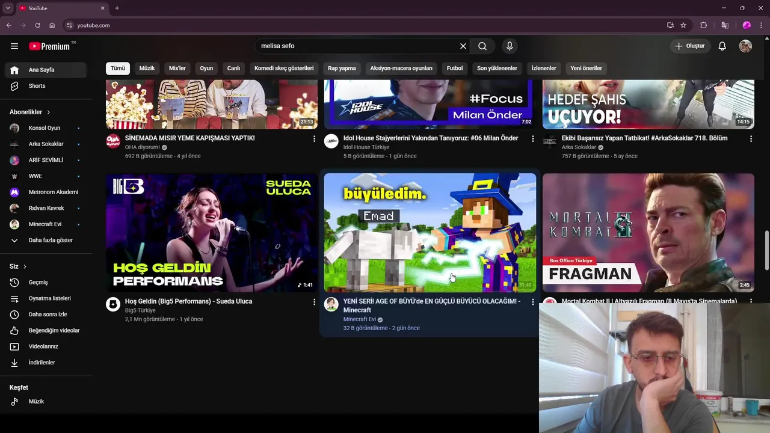The height and width of the screenshot is (433, 770).
Task: Select the Oyun filter chip
Action: pyautogui.click(x=206, y=68)
